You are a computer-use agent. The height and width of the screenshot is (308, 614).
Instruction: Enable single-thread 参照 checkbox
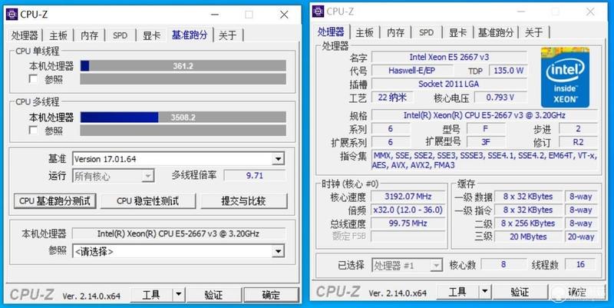click(x=34, y=79)
